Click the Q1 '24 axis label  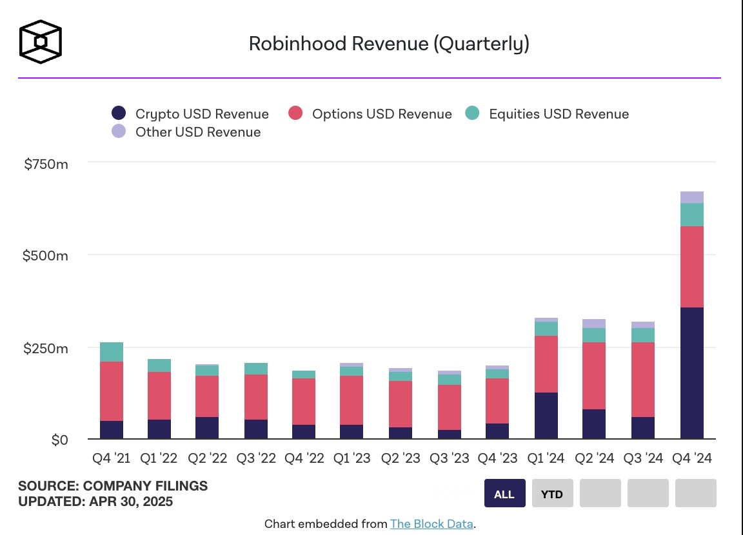[x=546, y=458]
